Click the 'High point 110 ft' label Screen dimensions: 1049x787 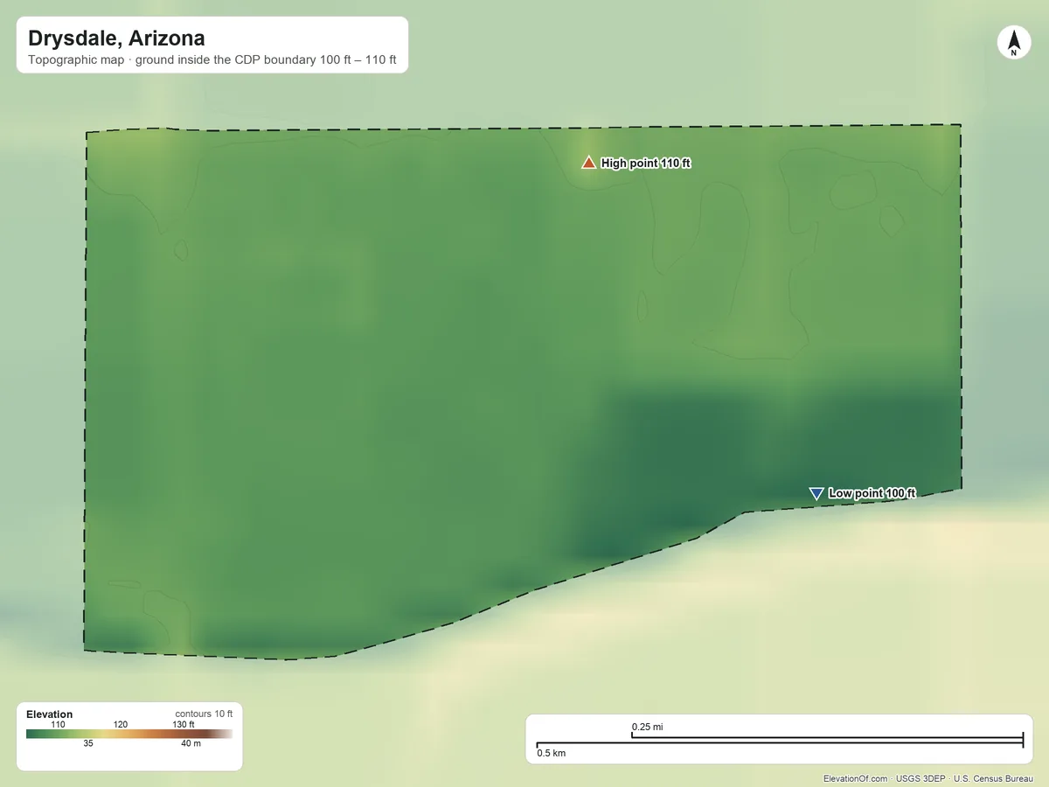(x=646, y=164)
